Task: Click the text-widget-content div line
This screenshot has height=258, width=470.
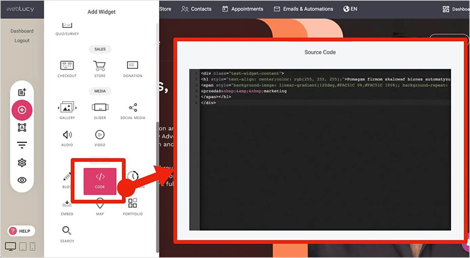Action: click(242, 73)
